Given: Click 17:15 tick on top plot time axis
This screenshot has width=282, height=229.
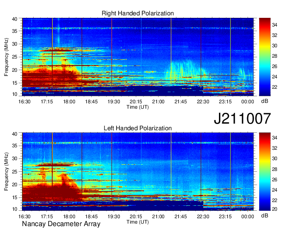Looking at the screenshot, I should tap(47, 102).
